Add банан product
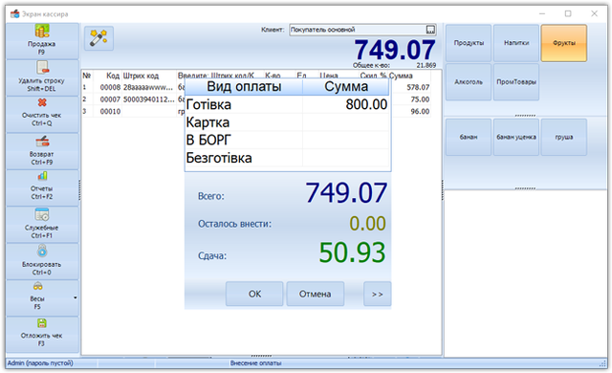 coord(469,137)
